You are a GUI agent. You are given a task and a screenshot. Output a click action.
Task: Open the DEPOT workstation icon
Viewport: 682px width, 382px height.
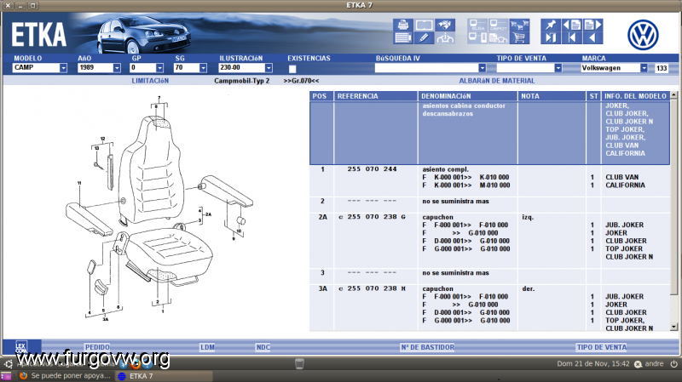(499, 25)
